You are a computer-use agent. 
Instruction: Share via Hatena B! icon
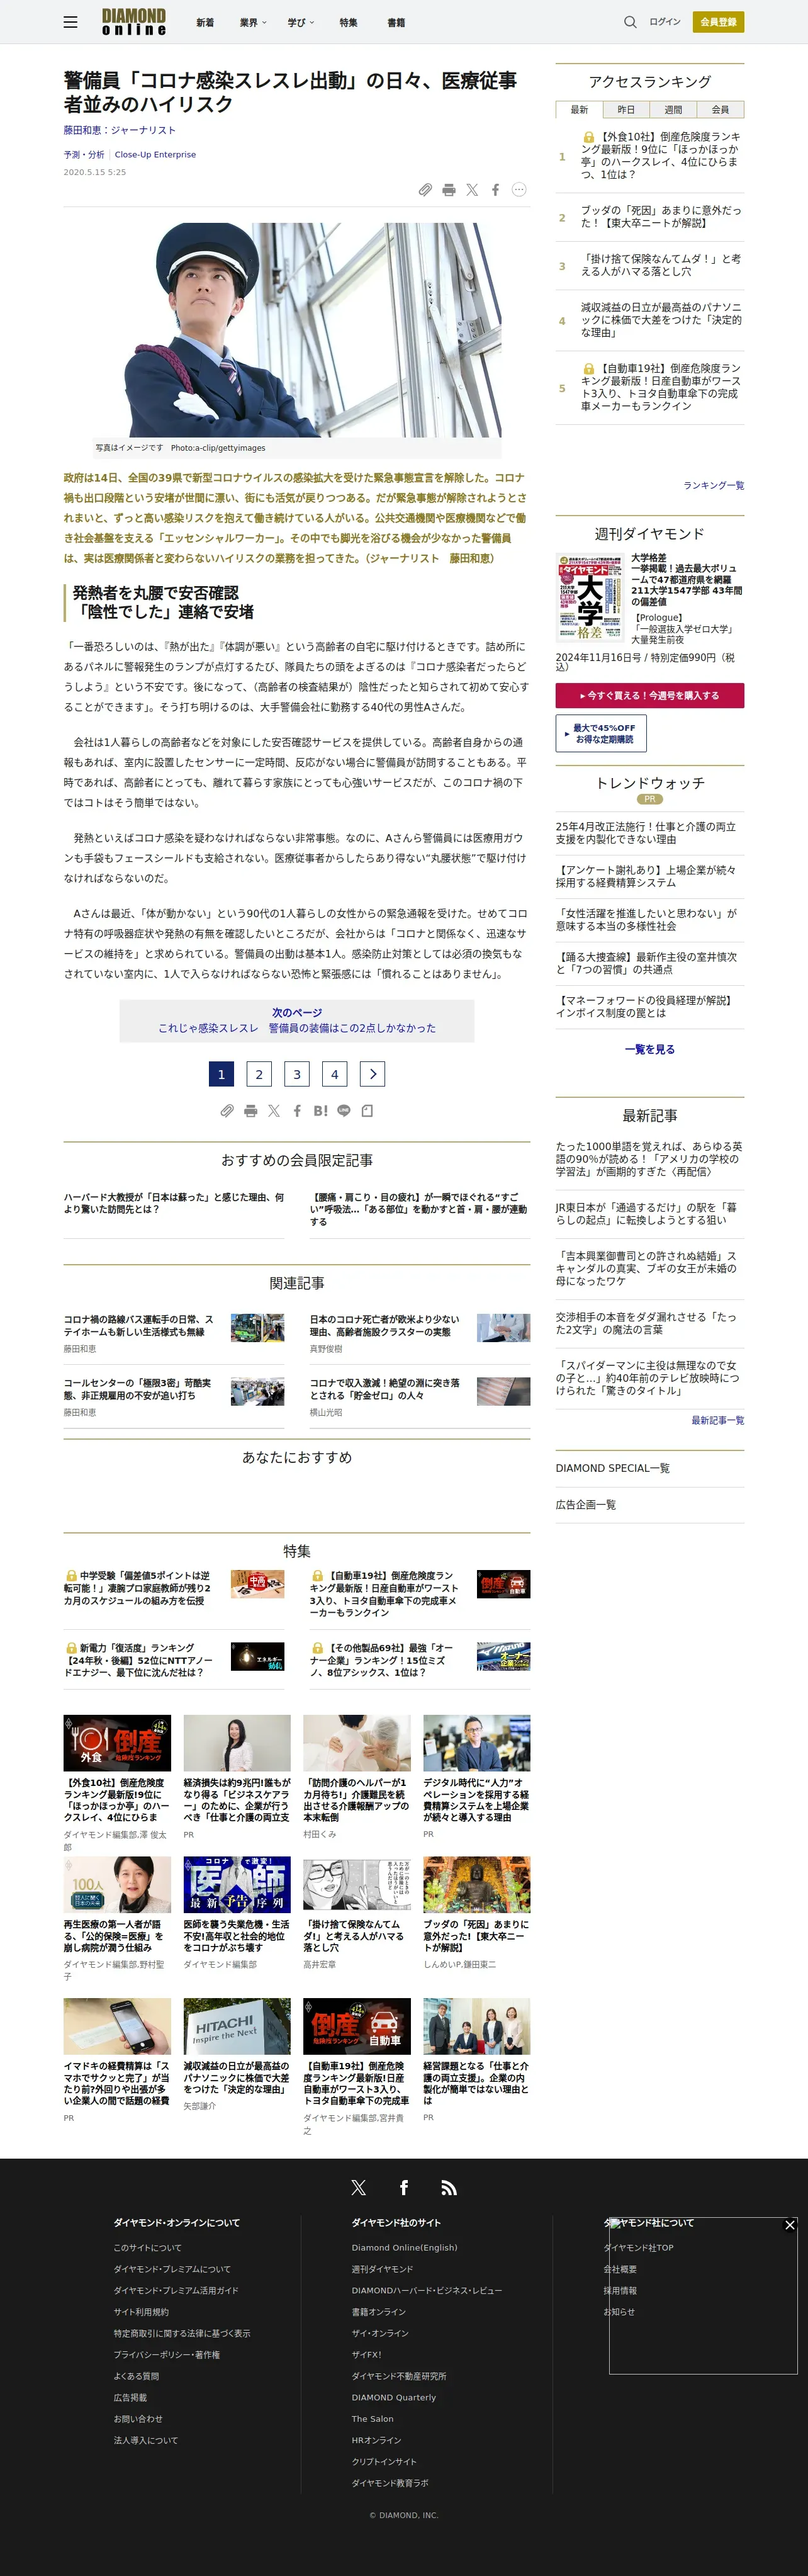[320, 1110]
